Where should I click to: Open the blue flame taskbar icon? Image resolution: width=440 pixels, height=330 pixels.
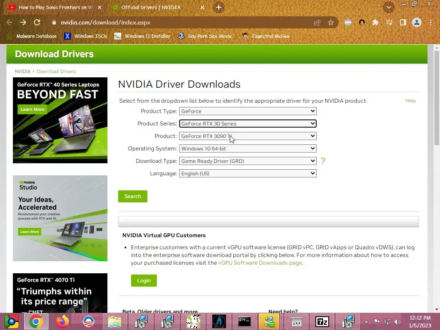click(x=219, y=321)
